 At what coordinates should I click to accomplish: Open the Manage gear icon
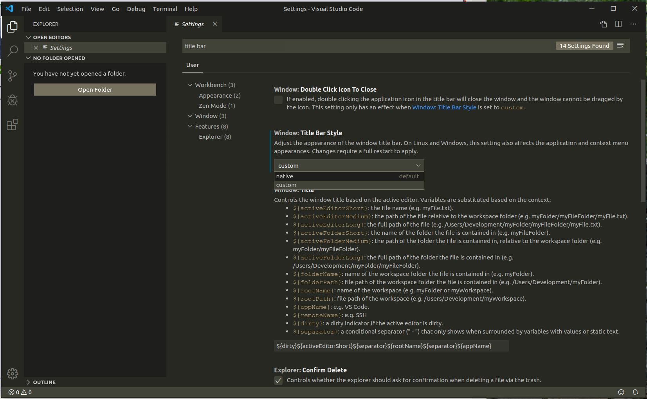[12, 374]
